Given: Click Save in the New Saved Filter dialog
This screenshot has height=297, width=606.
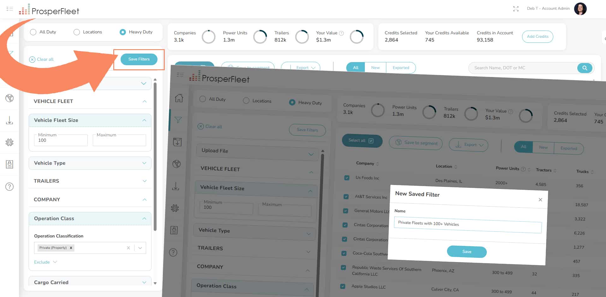Looking at the screenshot, I should coord(467,252).
